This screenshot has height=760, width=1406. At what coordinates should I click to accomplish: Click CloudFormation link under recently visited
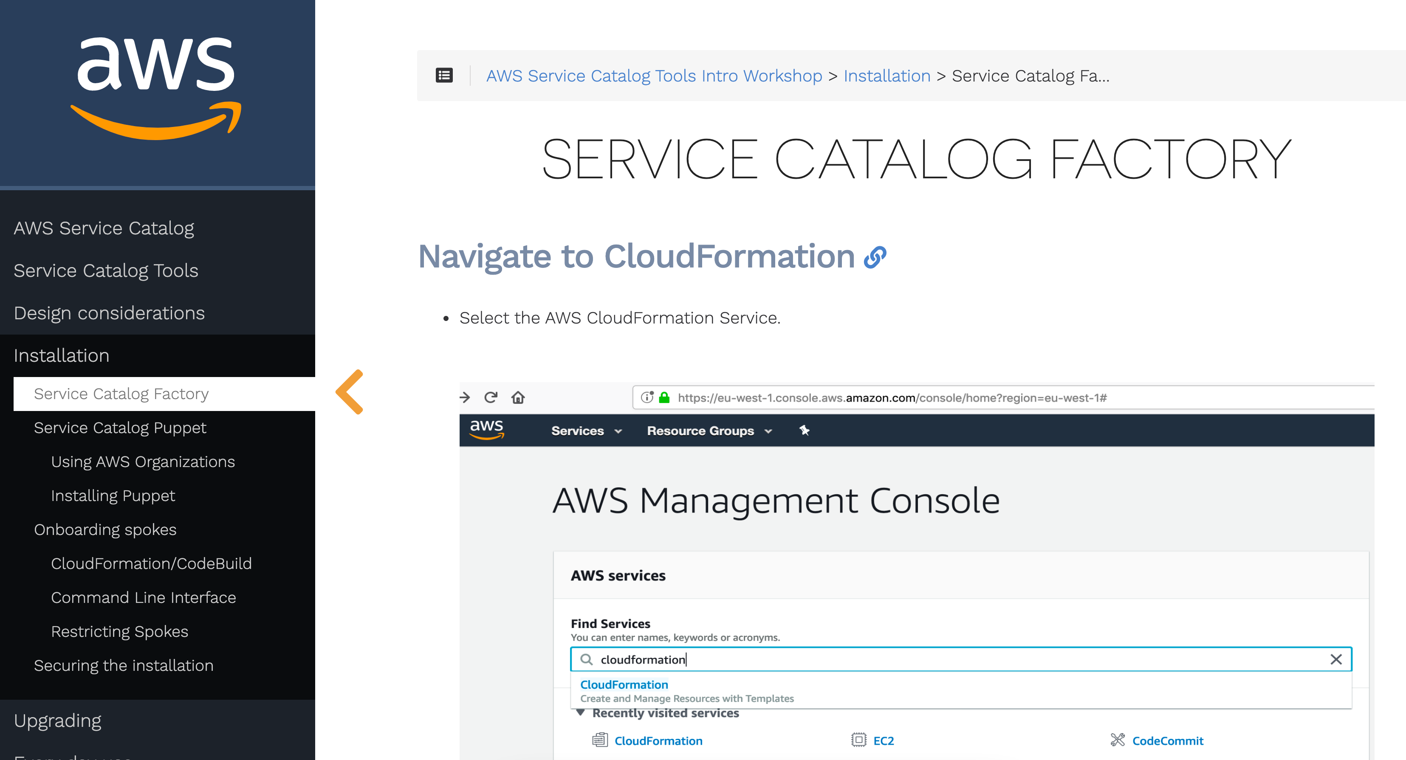click(x=658, y=740)
